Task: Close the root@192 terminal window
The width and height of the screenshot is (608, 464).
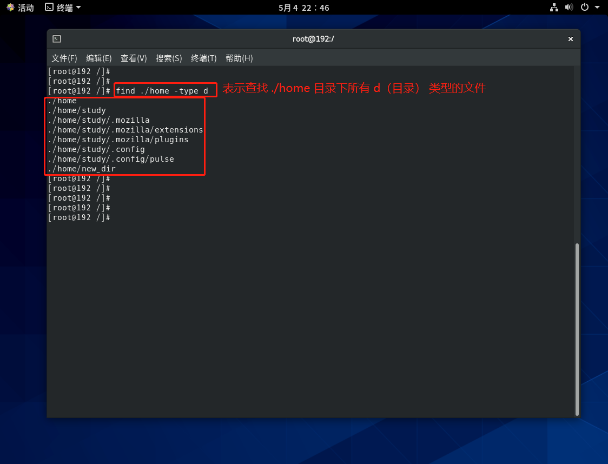Action: point(570,39)
